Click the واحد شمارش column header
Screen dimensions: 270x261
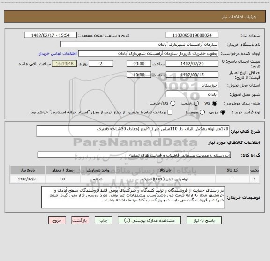[x=97, y=170]
